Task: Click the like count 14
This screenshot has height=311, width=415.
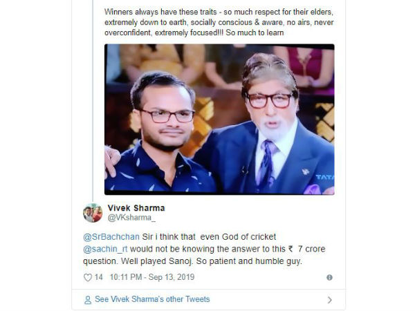Action: (x=99, y=277)
